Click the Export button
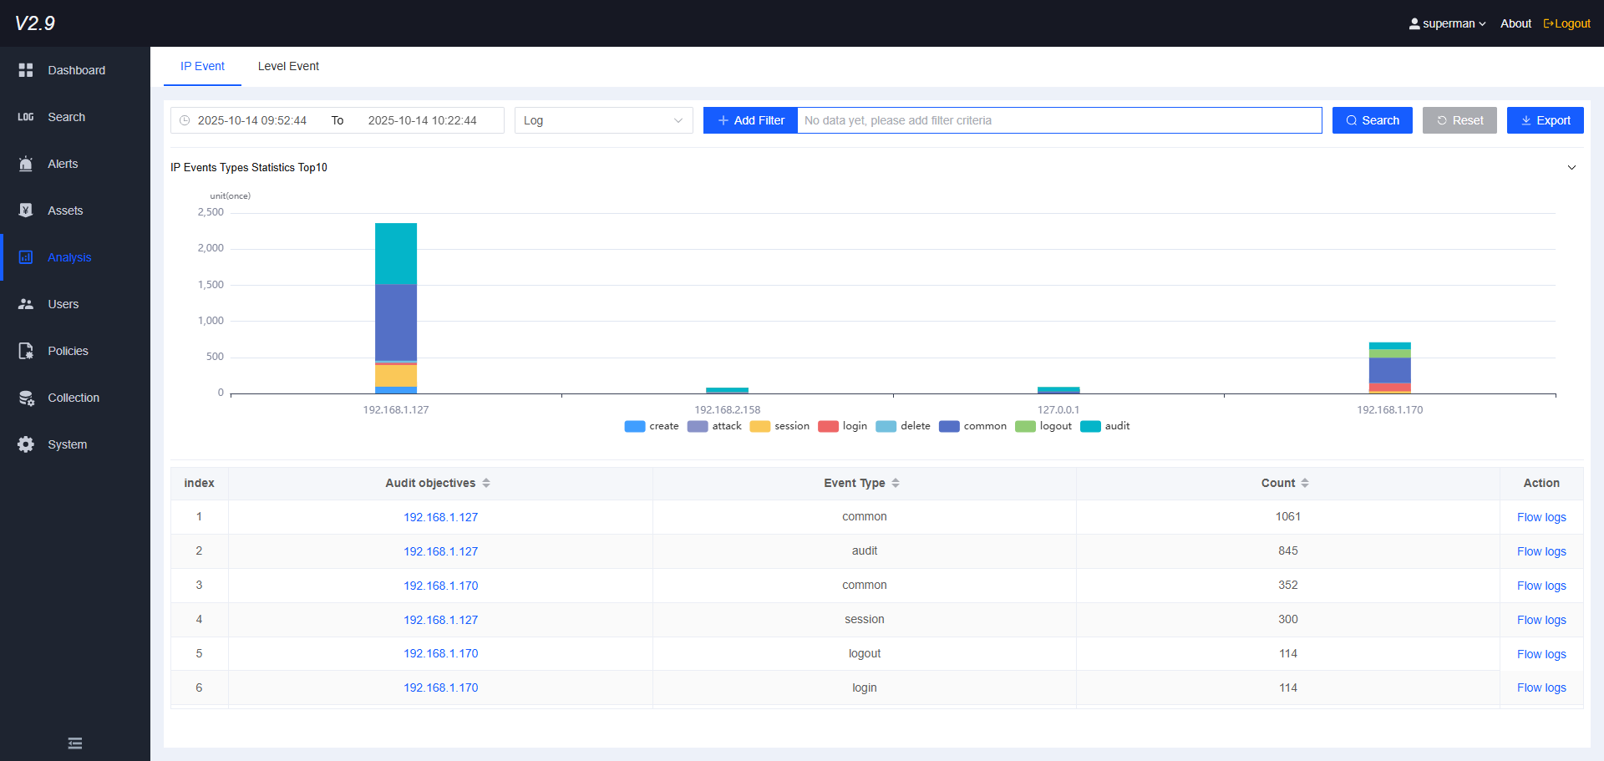 pos(1544,120)
